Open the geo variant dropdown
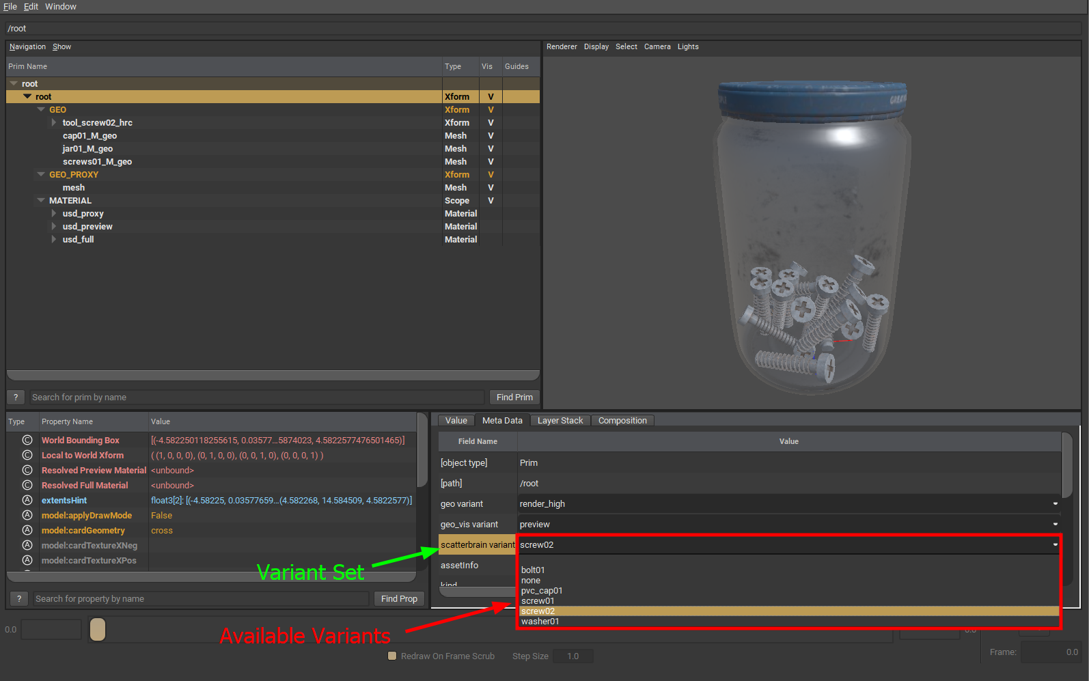 [1055, 504]
